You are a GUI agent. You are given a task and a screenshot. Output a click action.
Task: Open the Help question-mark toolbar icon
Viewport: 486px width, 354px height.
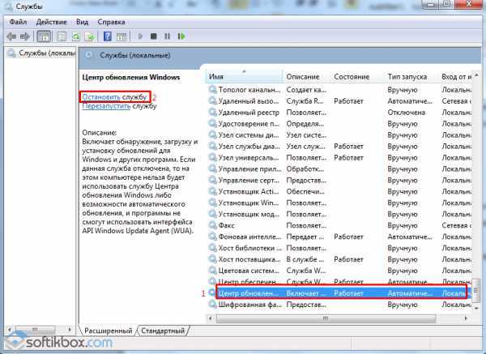coord(107,36)
